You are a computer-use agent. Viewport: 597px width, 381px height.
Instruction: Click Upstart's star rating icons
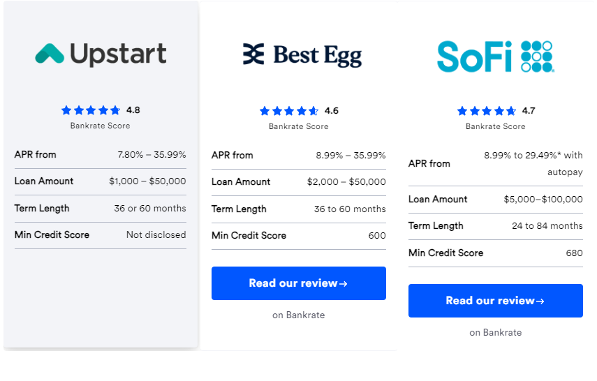pyautogui.click(x=91, y=110)
